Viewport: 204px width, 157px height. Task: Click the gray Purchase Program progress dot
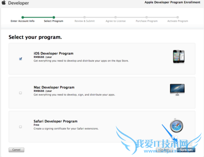[146, 17]
